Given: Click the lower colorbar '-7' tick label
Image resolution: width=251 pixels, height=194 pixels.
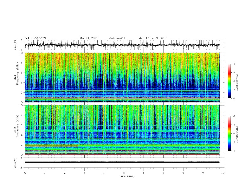Looking at the screenshot, I should point(234,151).
